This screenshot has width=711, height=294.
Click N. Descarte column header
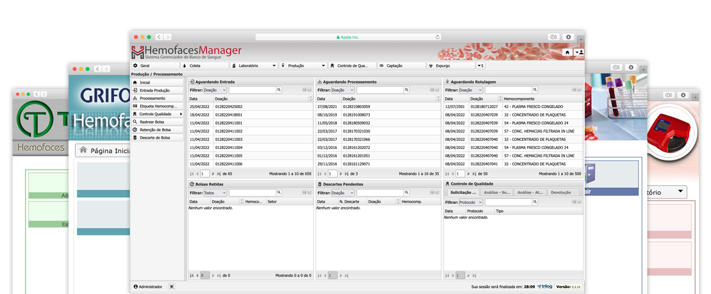[353, 201]
